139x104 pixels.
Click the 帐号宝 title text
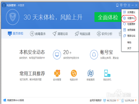(x=106, y=52)
